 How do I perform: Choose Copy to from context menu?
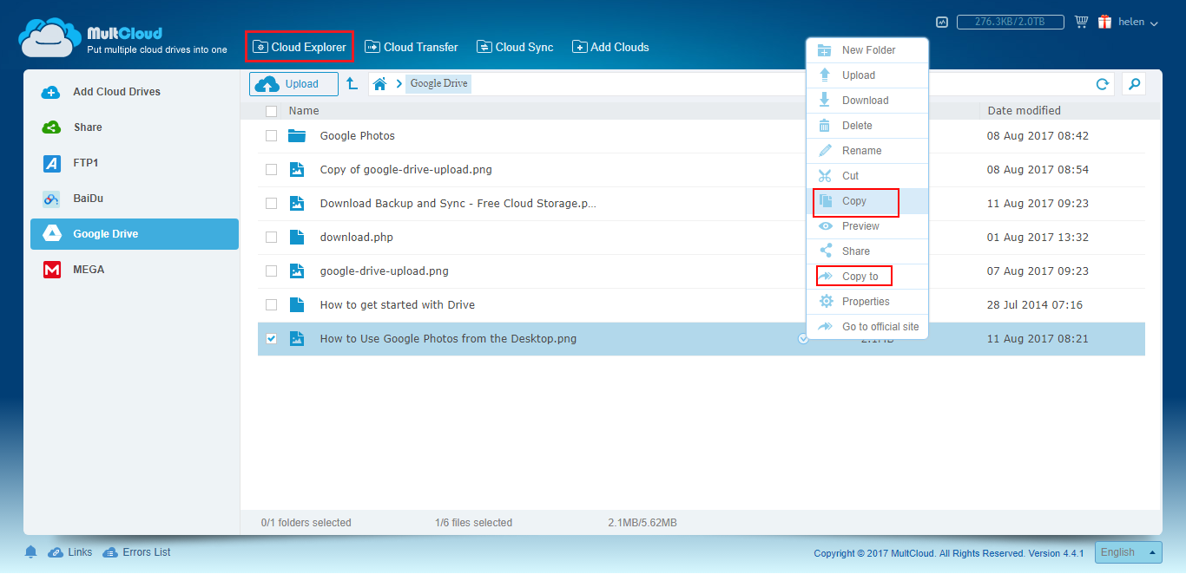(x=867, y=277)
